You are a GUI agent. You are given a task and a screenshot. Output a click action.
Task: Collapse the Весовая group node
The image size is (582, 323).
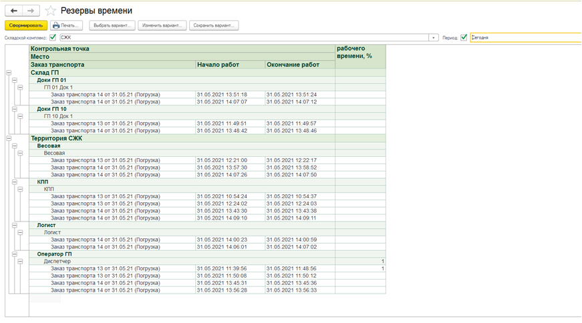14,145
